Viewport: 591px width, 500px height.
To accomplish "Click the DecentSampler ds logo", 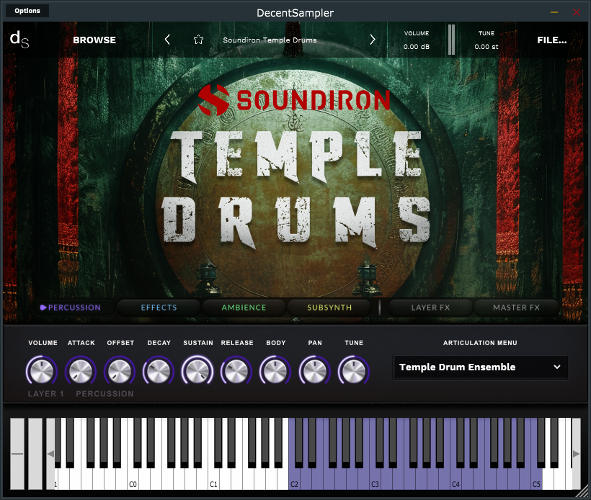I will pyautogui.click(x=19, y=40).
